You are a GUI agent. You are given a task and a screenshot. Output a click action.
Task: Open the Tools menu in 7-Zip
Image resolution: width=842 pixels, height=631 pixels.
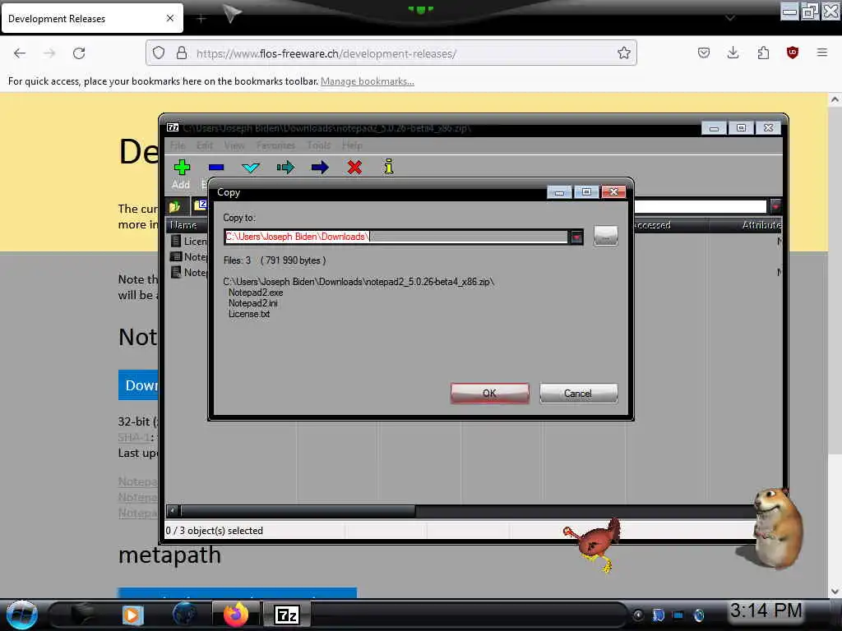pyautogui.click(x=319, y=145)
